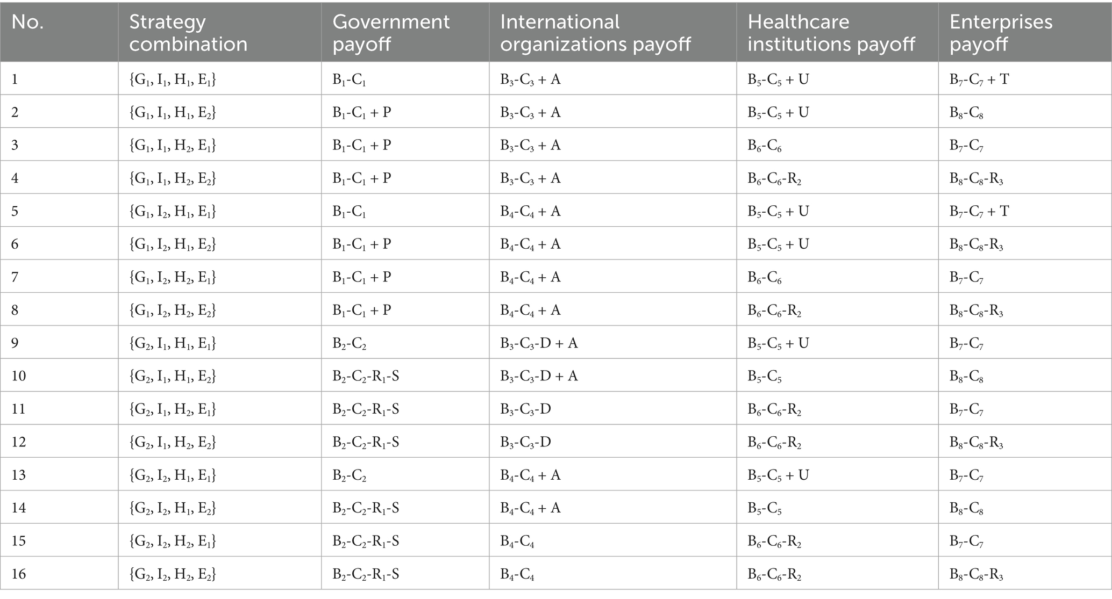Click the government payoff cell in row 10

[366, 376]
